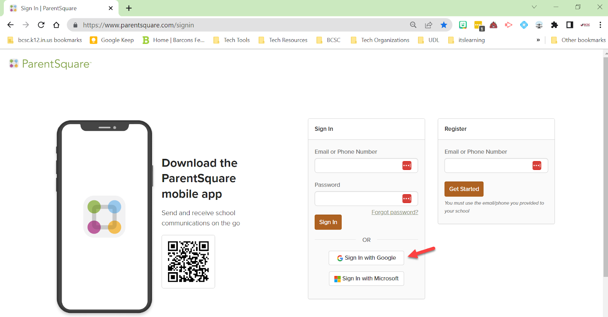Open the dark red dome extension
The height and width of the screenshot is (317, 608).
494,25
